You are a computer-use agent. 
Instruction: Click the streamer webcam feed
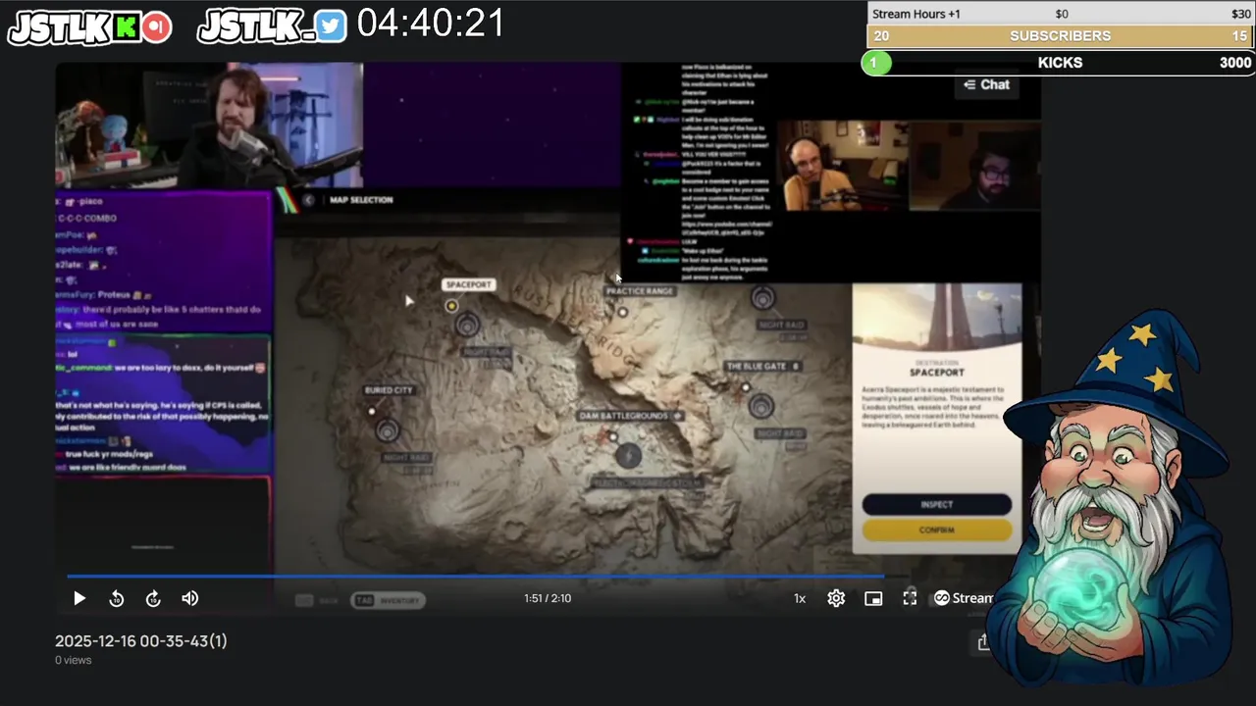tap(209, 126)
